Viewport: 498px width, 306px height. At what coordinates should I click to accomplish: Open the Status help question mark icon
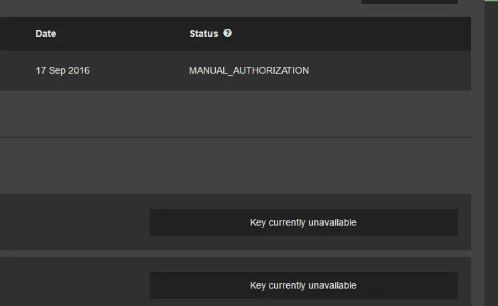click(227, 33)
